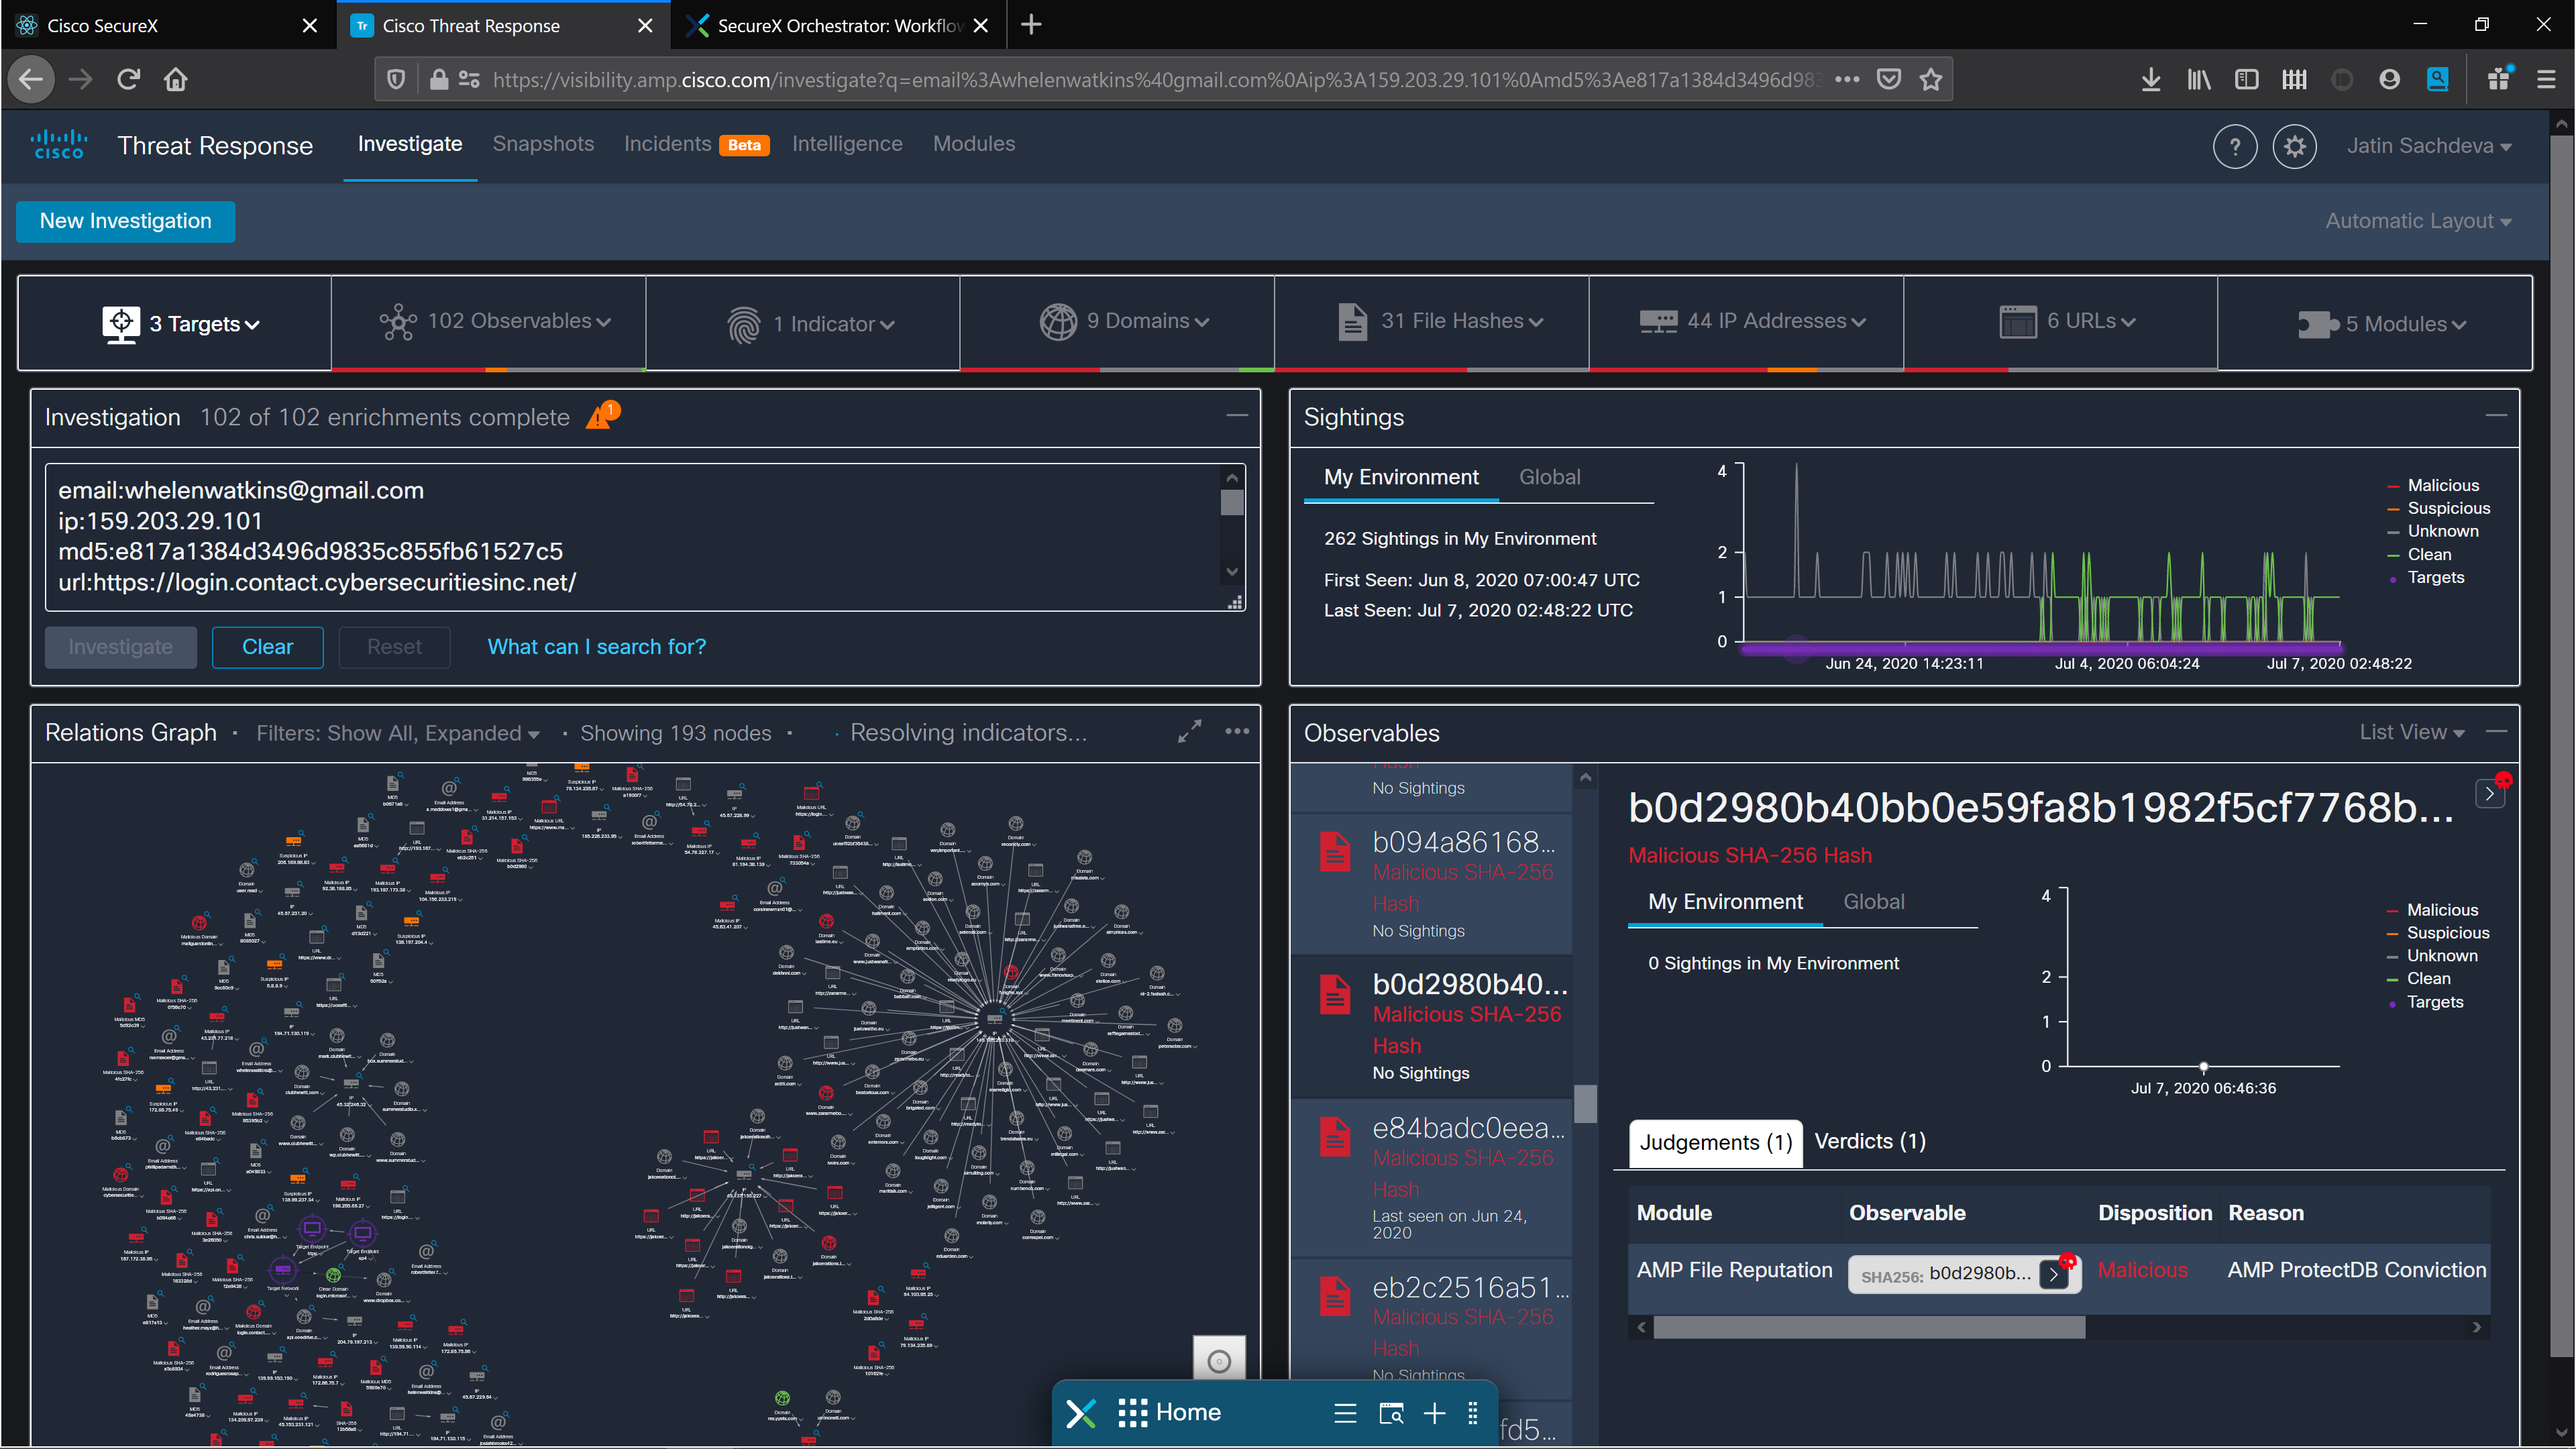Open the 'What can I search for?' link
The width and height of the screenshot is (2576, 1449).
597,647
